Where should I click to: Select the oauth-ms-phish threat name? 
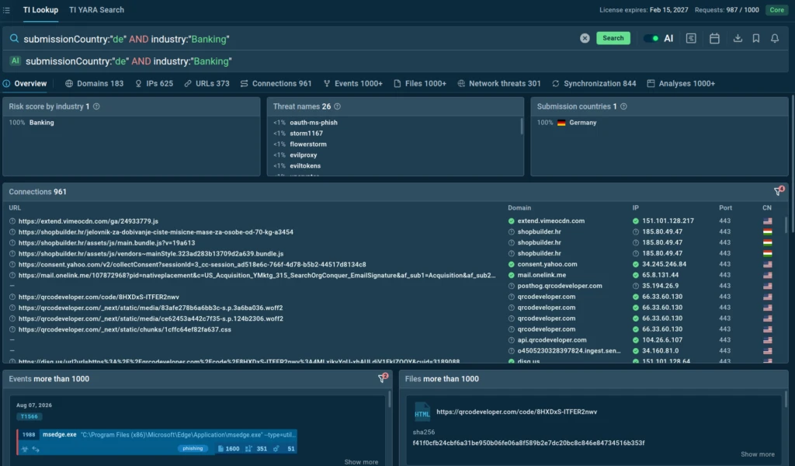(314, 123)
